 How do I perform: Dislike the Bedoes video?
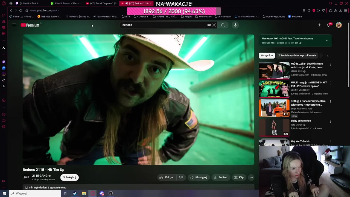(x=181, y=177)
